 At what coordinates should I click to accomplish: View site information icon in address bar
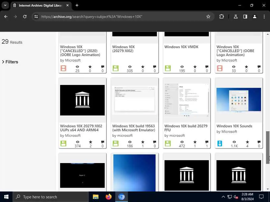click(36, 17)
